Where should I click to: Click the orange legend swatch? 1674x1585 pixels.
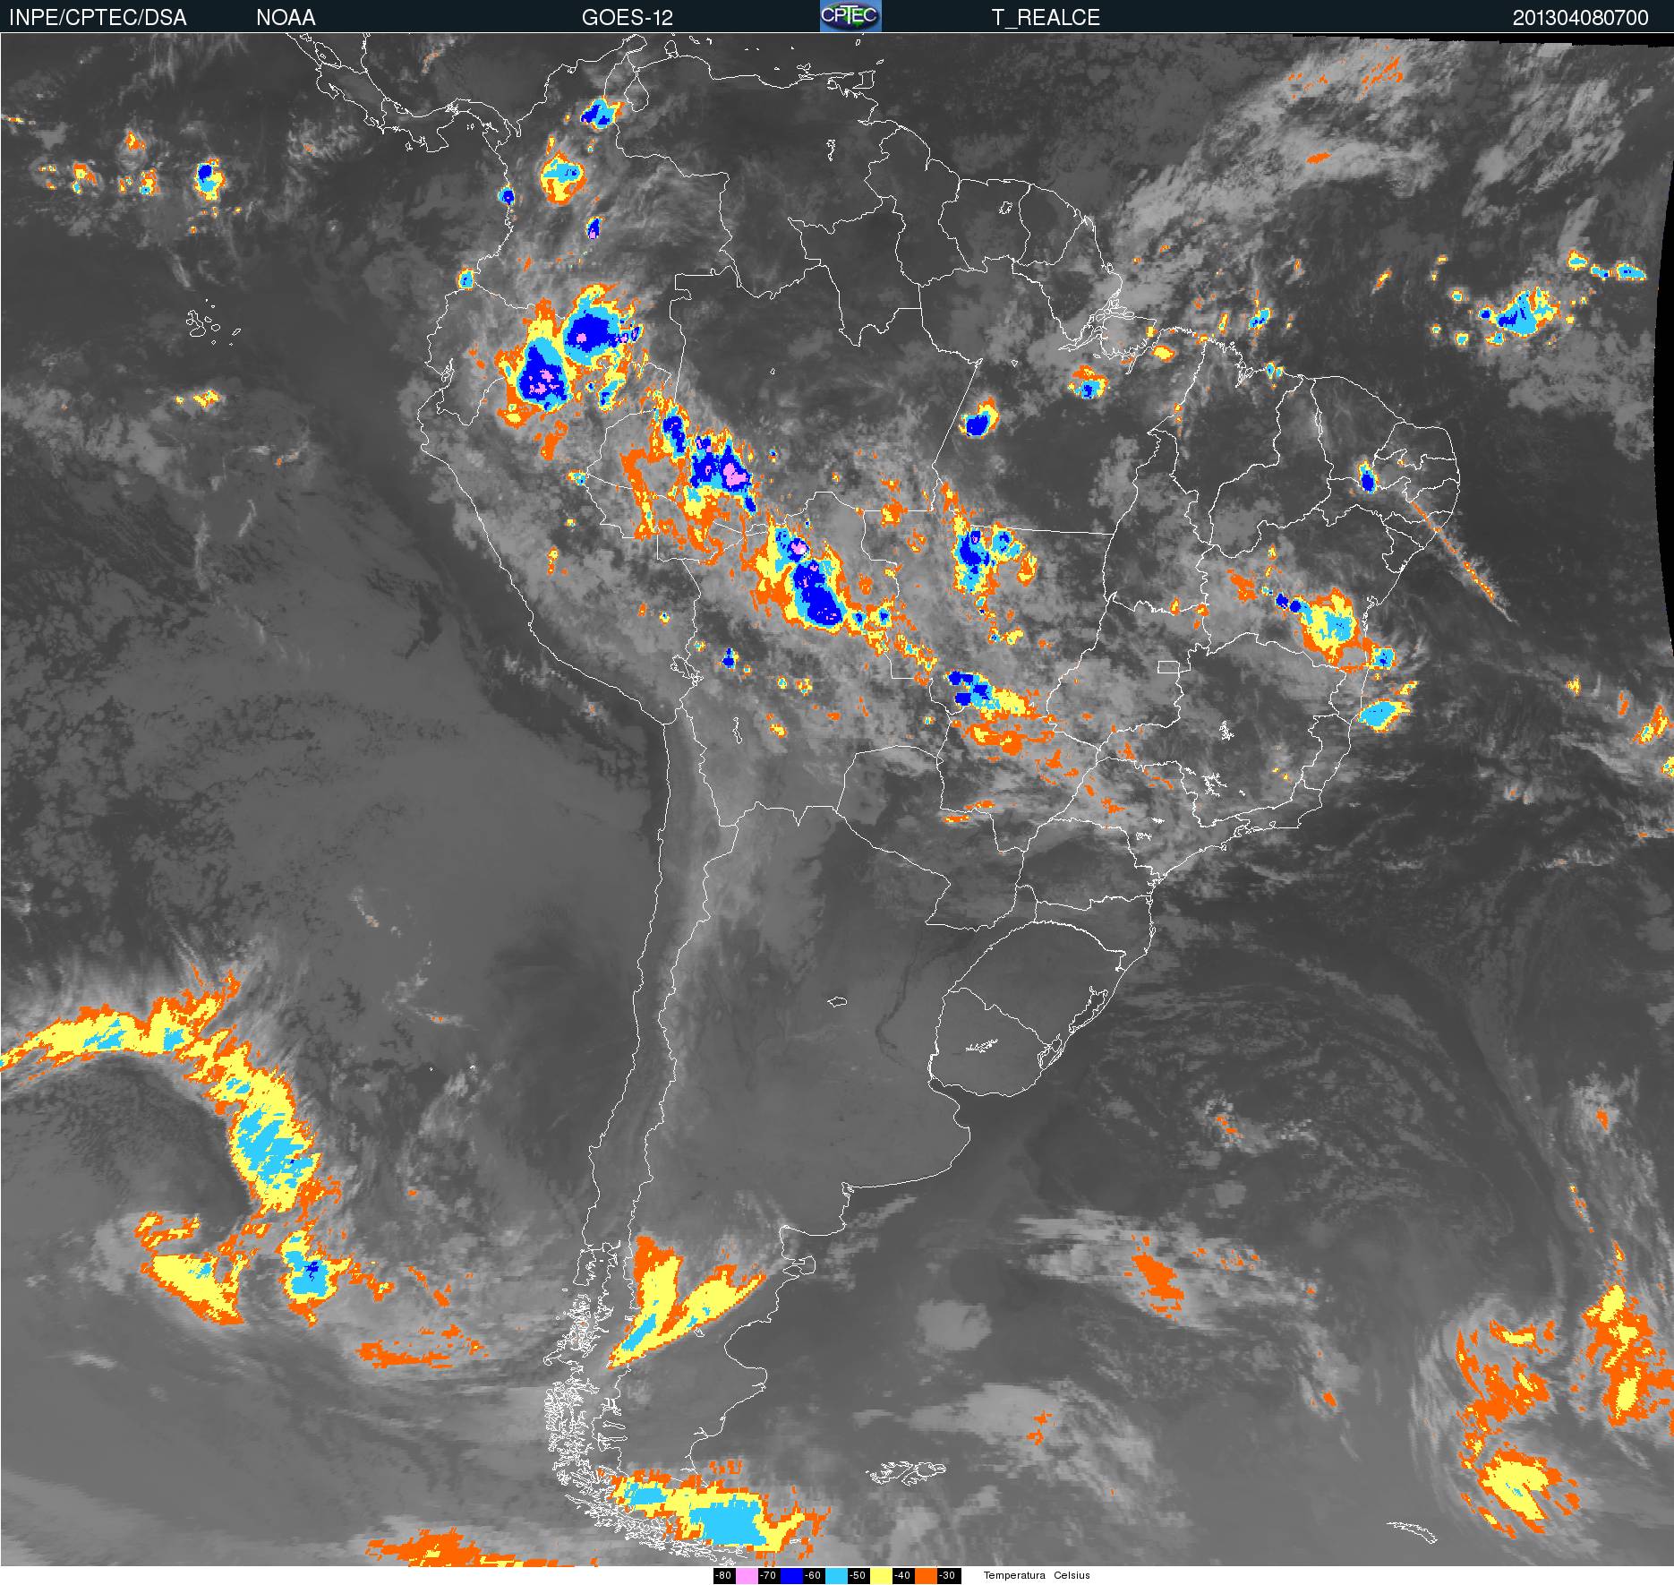926,1576
